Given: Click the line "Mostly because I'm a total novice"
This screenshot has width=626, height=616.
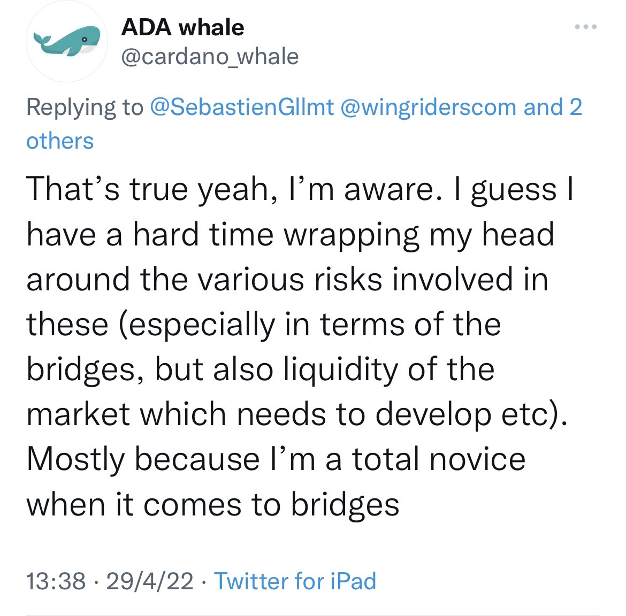Looking at the screenshot, I should pos(276,459).
